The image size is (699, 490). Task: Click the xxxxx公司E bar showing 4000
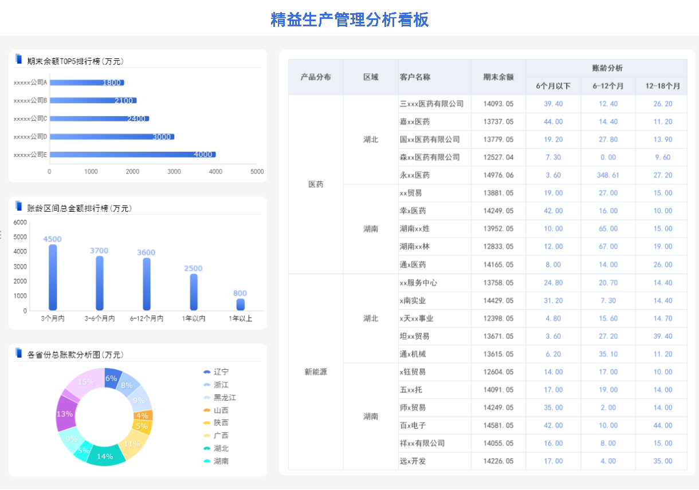click(x=132, y=155)
